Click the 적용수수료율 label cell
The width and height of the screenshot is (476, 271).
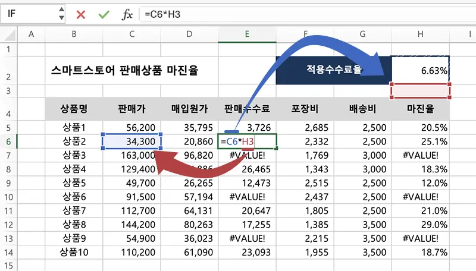tap(334, 70)
